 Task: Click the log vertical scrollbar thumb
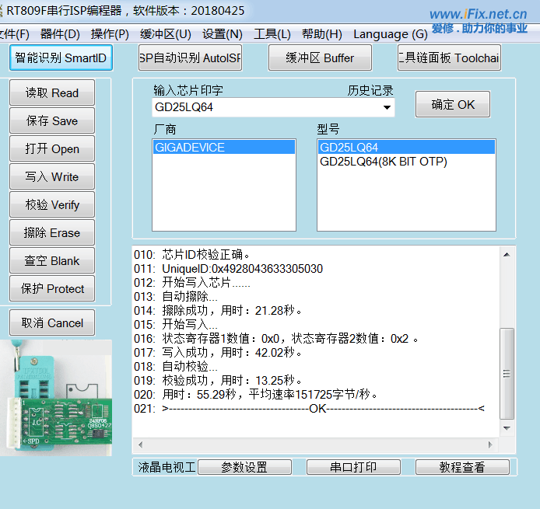(507, 374)
